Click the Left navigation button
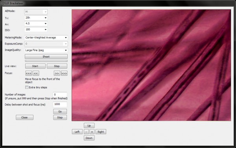Image resolution: width=236 pixels, height=148 pixels. click(77, 132)
